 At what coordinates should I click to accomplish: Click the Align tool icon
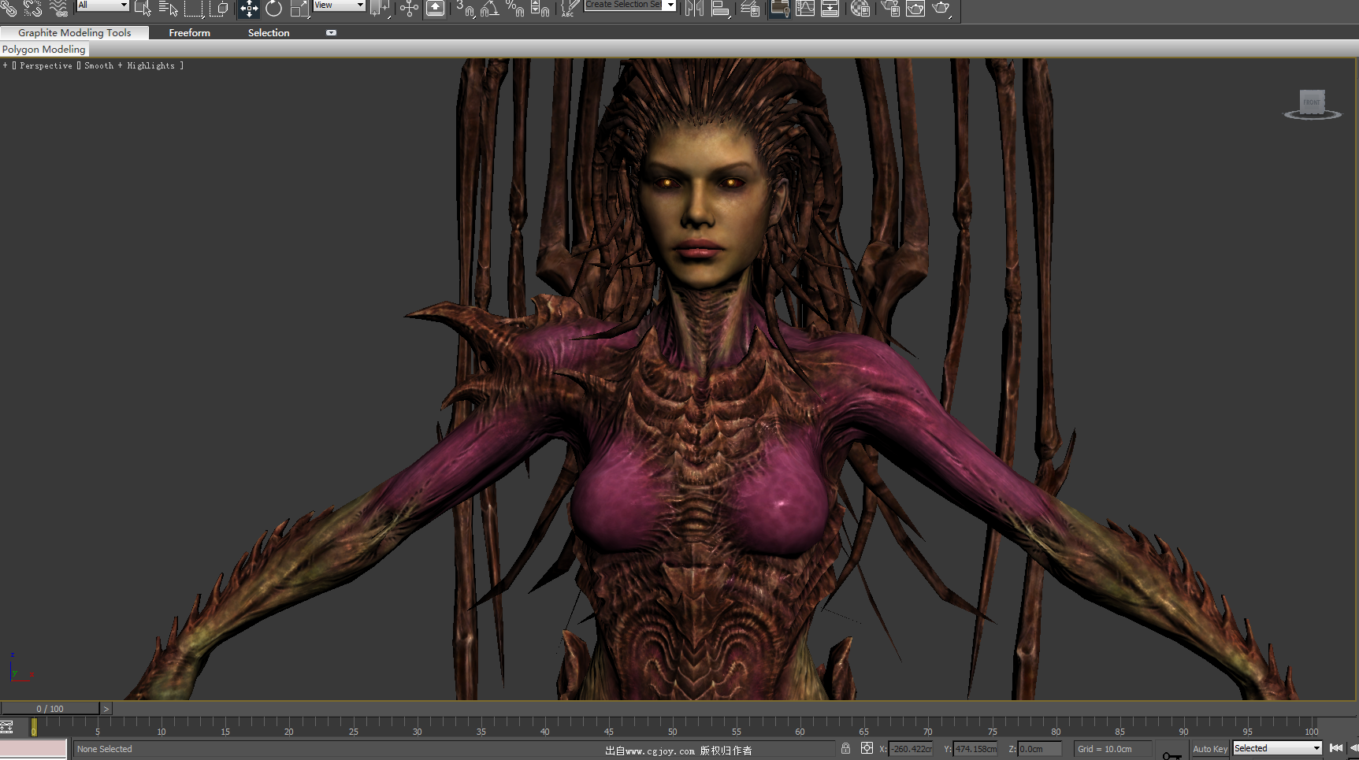point(720,8)
